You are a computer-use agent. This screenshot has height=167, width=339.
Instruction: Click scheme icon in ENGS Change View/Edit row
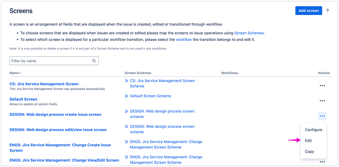pyautogui.click(x=127, y=157)
